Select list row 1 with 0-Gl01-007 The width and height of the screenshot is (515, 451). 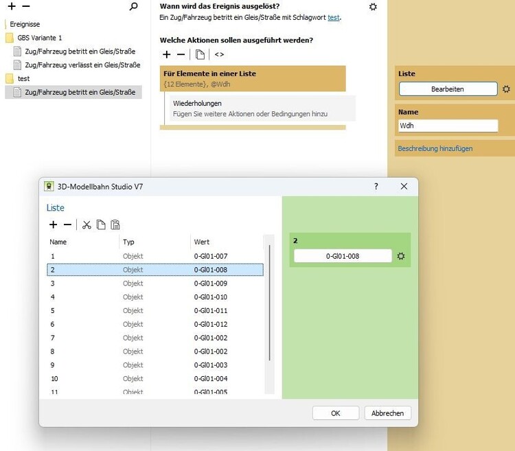[x=155, y=256]
